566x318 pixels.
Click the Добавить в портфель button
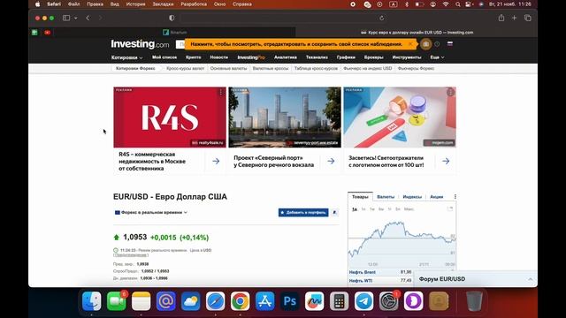[x=303, y=212]
